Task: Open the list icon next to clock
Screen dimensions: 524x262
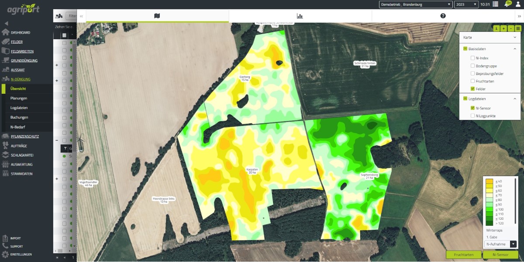Action: pos(495,4)
